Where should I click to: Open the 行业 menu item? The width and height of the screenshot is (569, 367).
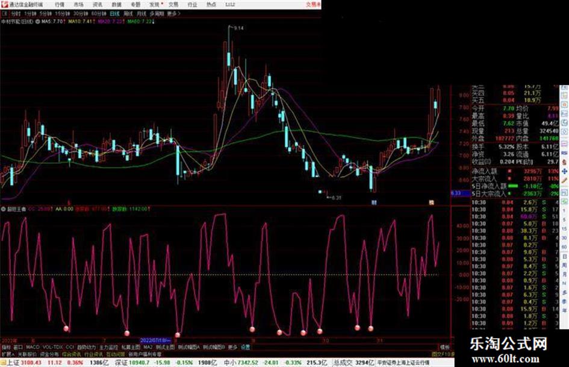tap(192, 5)
